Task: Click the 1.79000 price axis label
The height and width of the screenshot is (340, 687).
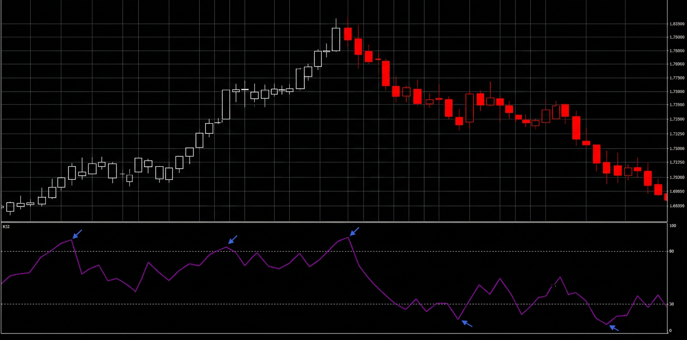Action: pos(677,37)
